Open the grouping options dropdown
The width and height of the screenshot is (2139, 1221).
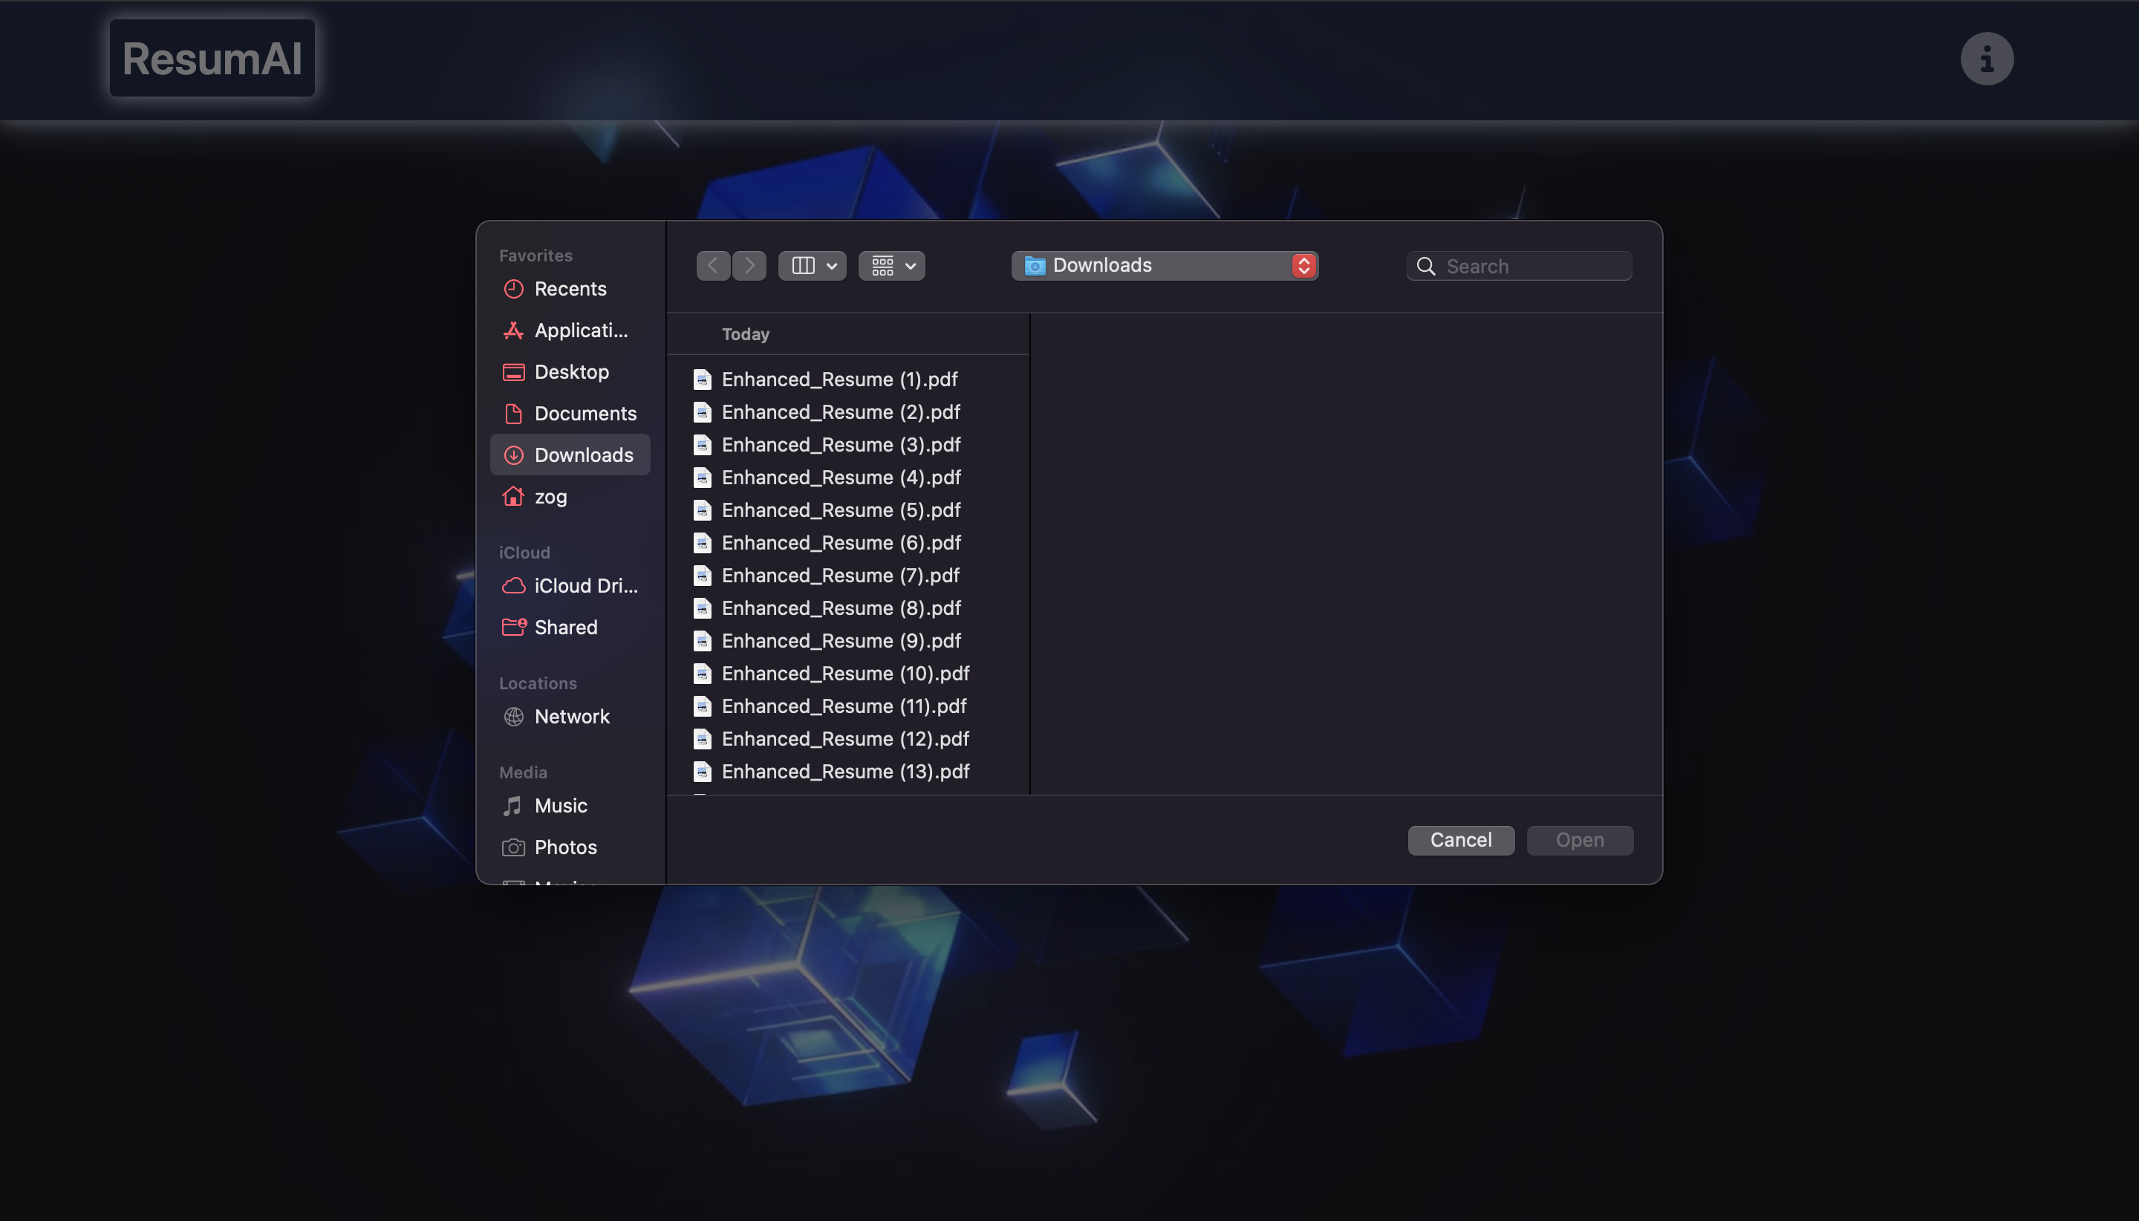click(891, 266)
